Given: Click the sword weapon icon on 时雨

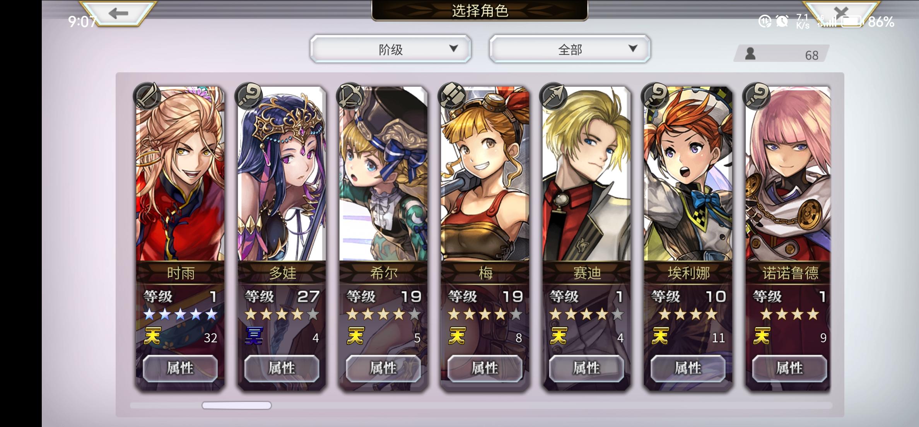Looking at the screenshot, I should pos(147,96).
